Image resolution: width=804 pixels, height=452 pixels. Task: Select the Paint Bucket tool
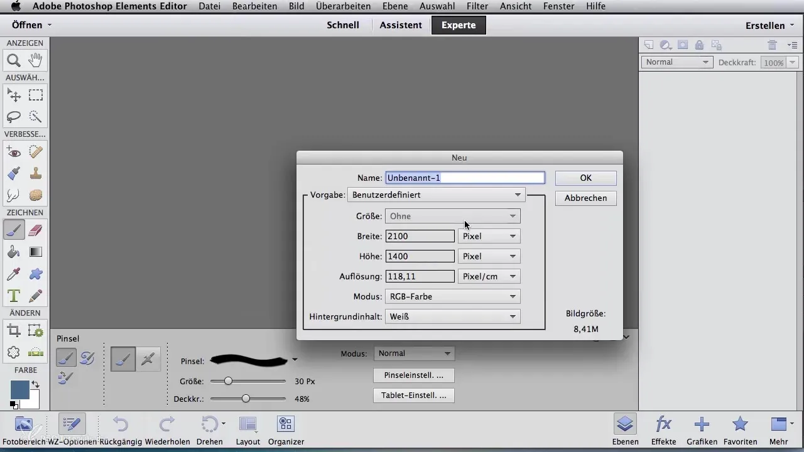coord(14,252)
